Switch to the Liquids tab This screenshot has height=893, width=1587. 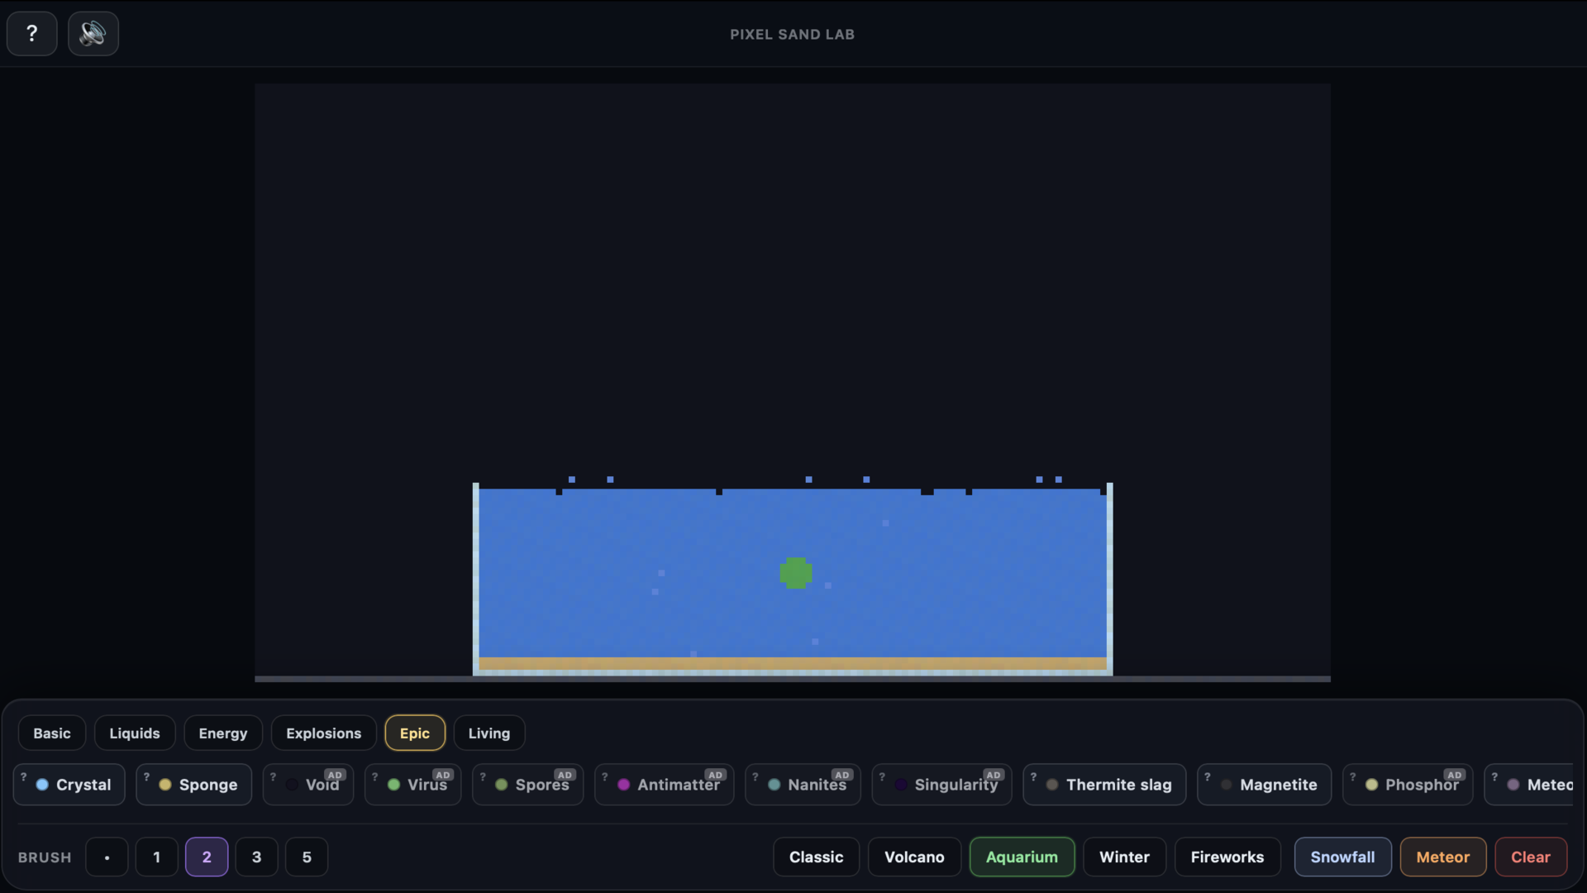tap(135, 733)
